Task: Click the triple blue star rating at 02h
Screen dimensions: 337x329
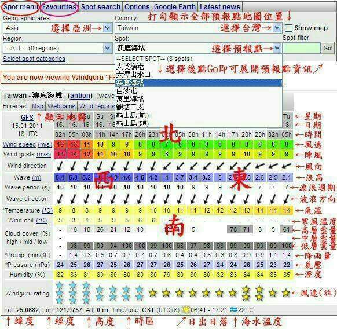Action: 60,293
